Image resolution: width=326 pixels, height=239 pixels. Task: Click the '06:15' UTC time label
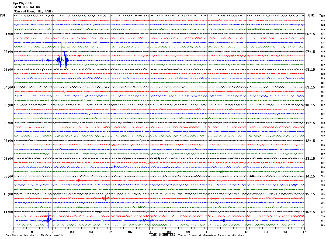tap(310, 34)
